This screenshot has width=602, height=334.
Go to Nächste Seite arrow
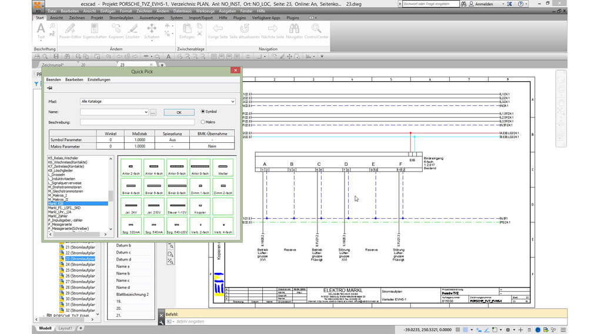pyautogui.click(x=272, y=29)
